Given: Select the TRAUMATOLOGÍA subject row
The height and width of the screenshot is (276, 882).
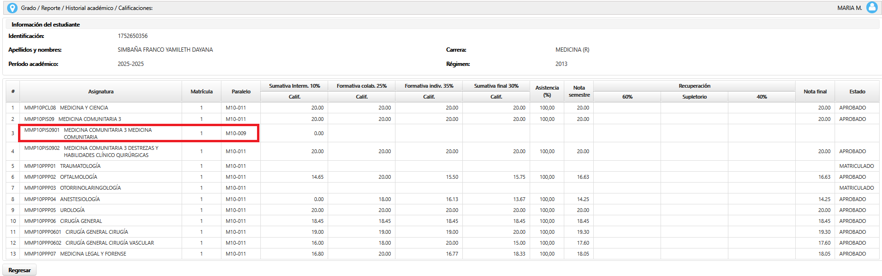Looking at the screenshot, I should pyautogui.click(x=80, y=166).
